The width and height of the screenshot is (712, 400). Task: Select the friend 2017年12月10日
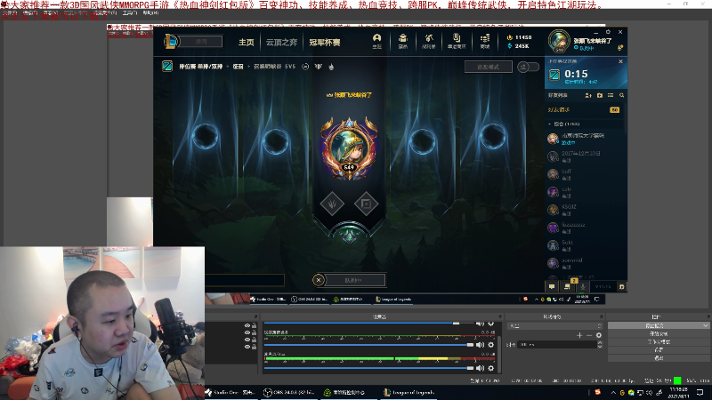click(586, 156)
